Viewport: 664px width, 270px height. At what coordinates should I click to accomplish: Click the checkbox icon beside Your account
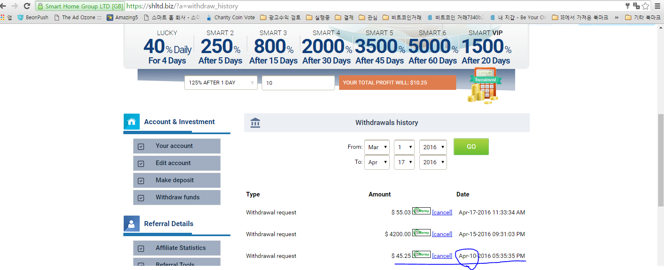[x=141, y=146]
